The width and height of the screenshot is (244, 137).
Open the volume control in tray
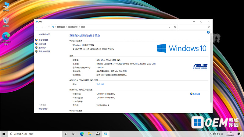pyautogui.click(x=218, y=134)
